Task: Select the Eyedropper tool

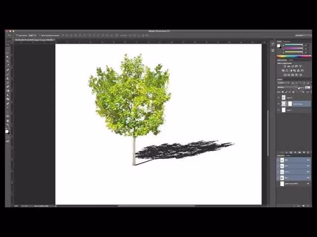Action: (8, 66)
